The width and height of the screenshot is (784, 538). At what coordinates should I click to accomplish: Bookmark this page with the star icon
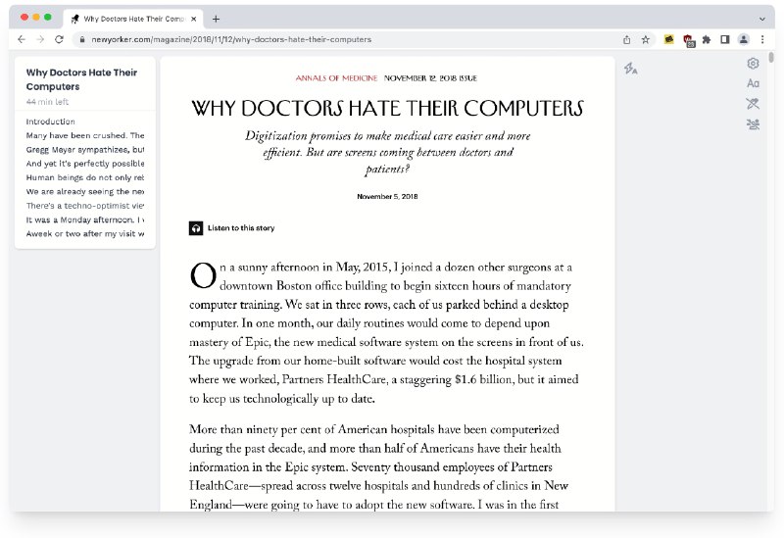(645, 39)
